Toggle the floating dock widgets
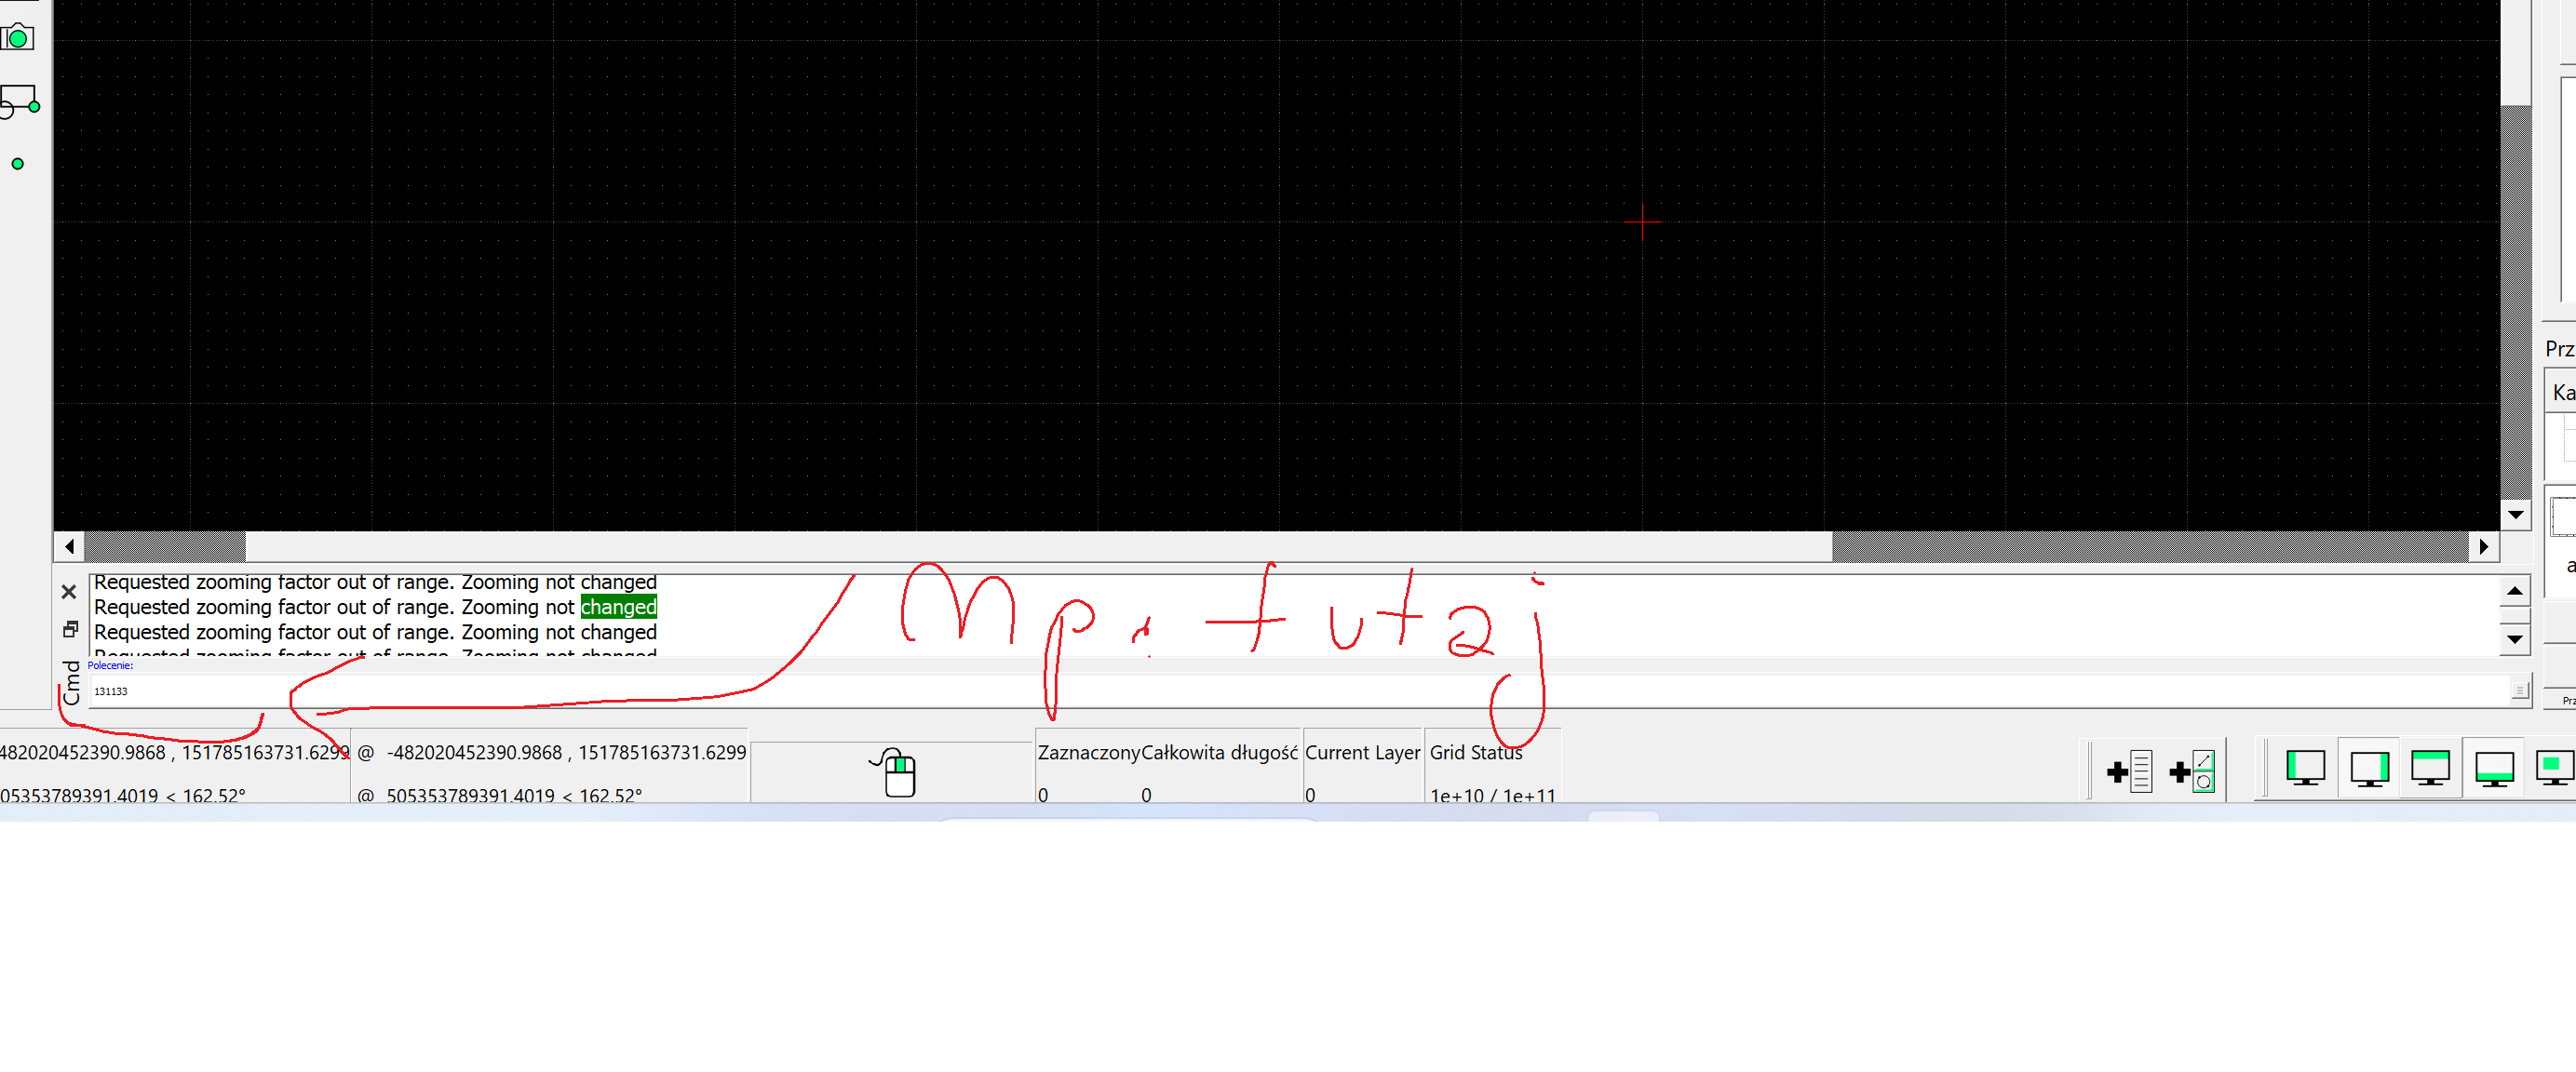The image size is (2576, 1072). pyautogui.click(x=2555, y=768)
